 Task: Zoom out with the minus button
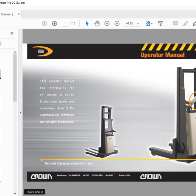107,23
